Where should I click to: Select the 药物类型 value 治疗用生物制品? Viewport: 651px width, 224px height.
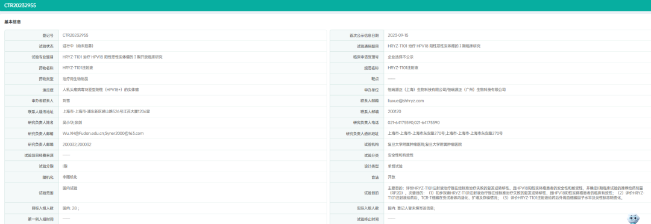(75, 78)
